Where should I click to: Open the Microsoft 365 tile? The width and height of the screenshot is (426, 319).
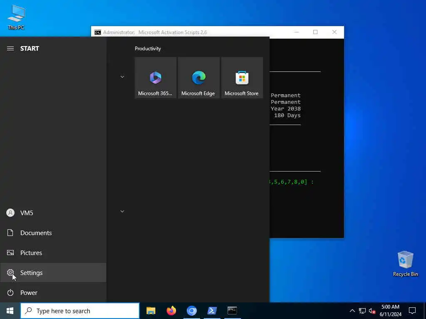point(156,78)
